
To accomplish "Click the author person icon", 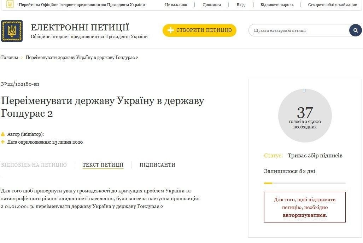I will click(3, 134).
